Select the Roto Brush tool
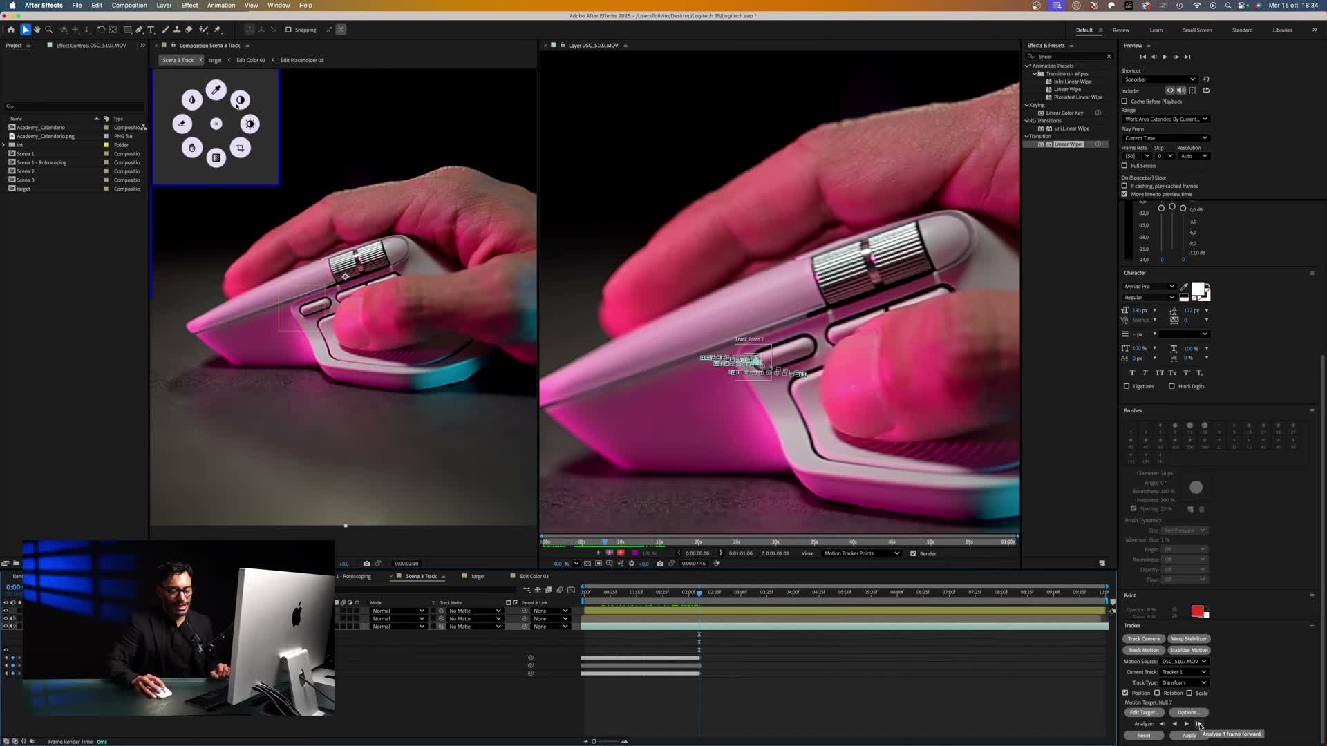Image resolution: width=1327 pixels, height=746 pixels. coord(204,30)
